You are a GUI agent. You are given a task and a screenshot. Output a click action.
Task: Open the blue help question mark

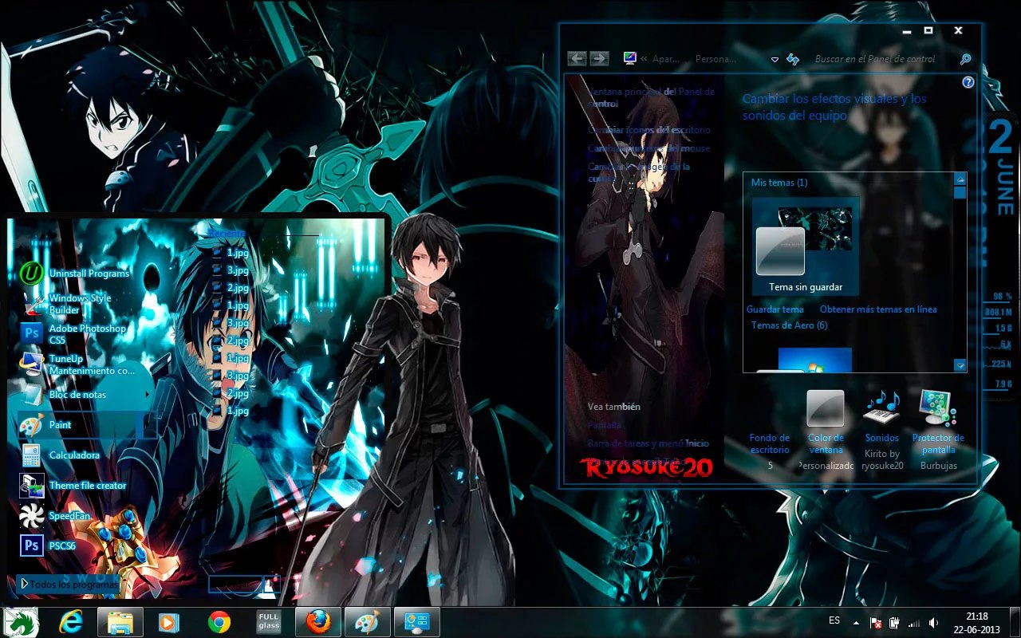[x=968, y=82]
